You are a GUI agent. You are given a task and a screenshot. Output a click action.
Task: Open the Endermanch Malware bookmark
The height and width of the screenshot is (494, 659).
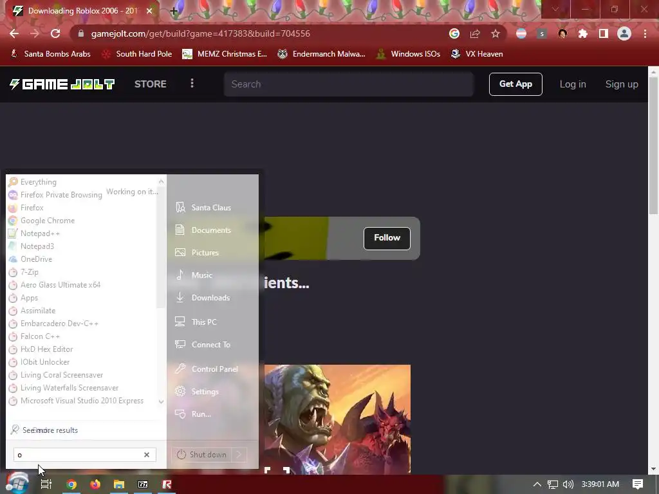pyautogui.click(x=322, y=54)
